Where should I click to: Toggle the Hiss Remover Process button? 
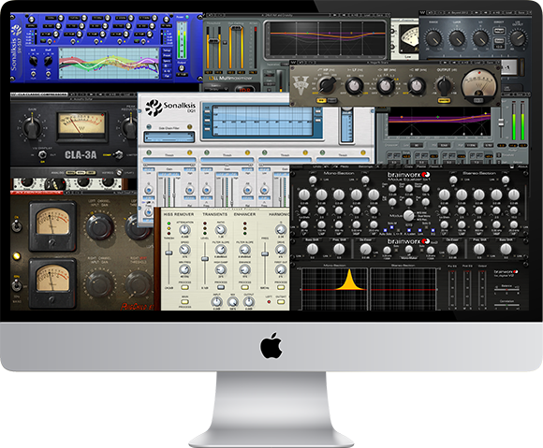[184, 287]
